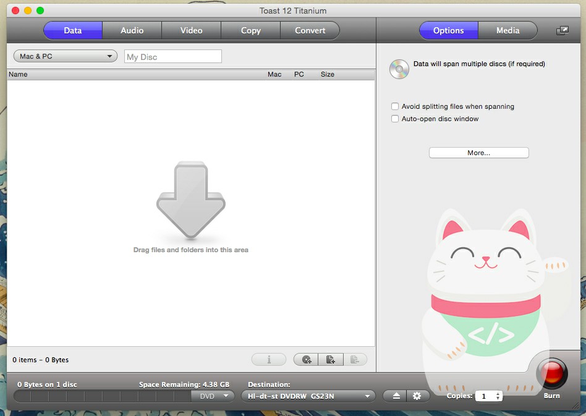
Task: Click the drag files drop area arrow
Action: 191,200
